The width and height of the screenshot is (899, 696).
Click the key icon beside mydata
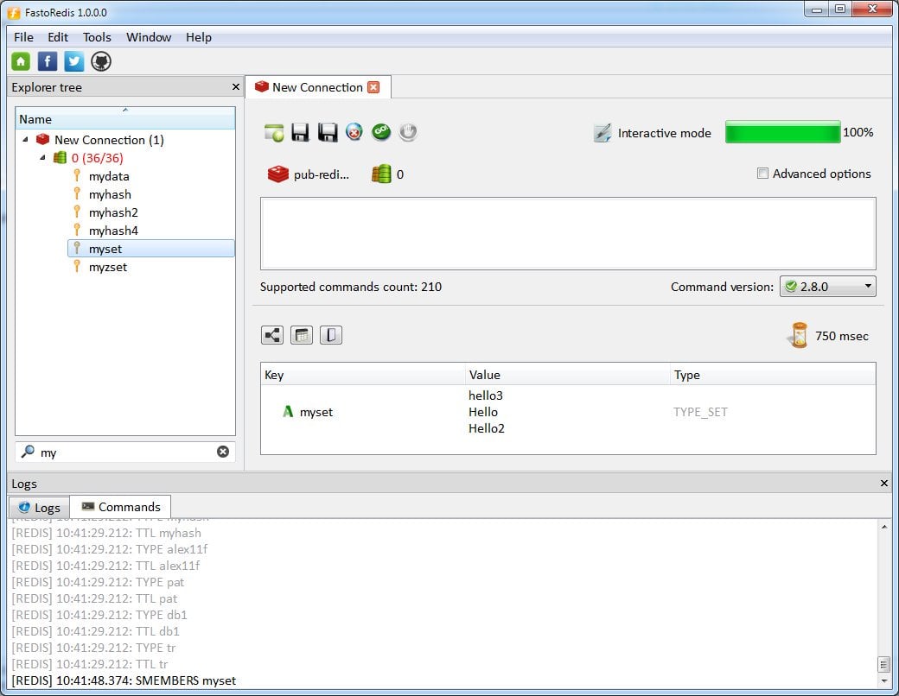[77, 176]
